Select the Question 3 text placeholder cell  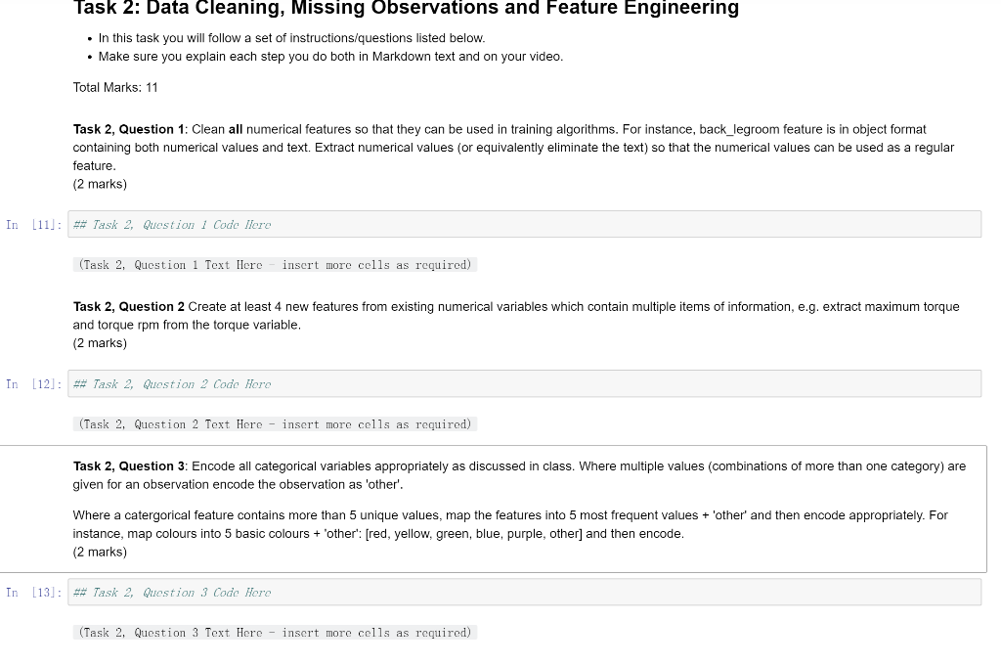tap(276, 632)
